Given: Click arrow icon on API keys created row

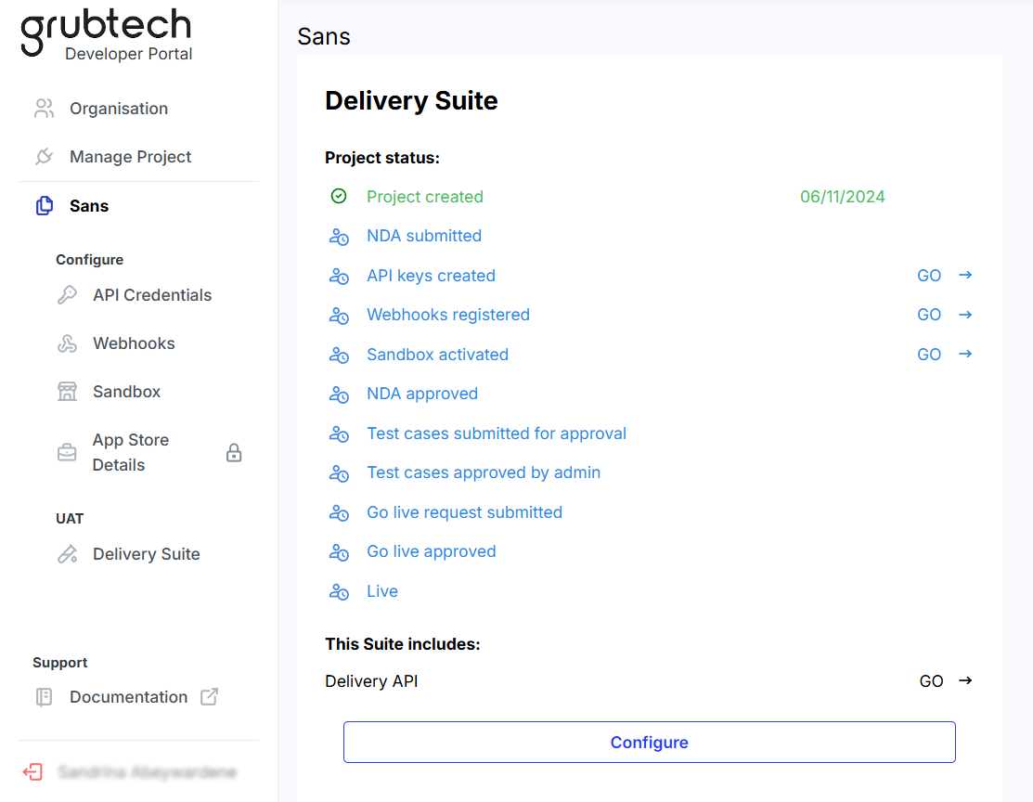Looking at the screenshot, I should (x=965, y=275).
